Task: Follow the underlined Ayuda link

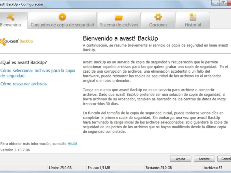Action: (72, 143)
